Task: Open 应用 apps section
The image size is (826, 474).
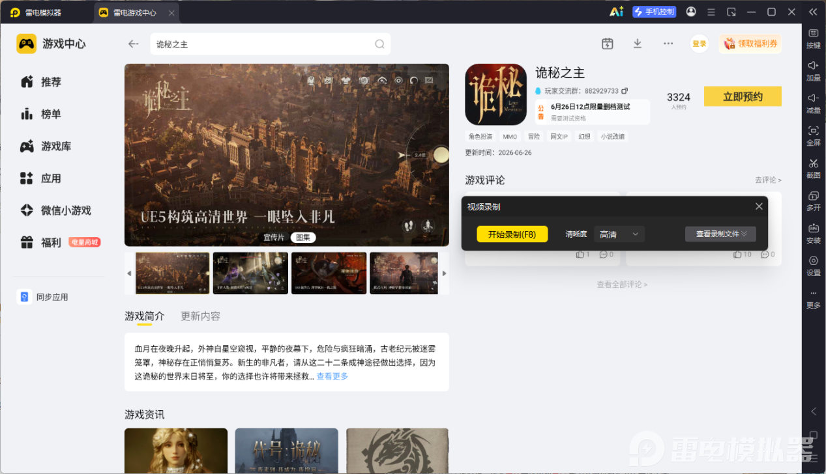Action: tap(40, 178)
